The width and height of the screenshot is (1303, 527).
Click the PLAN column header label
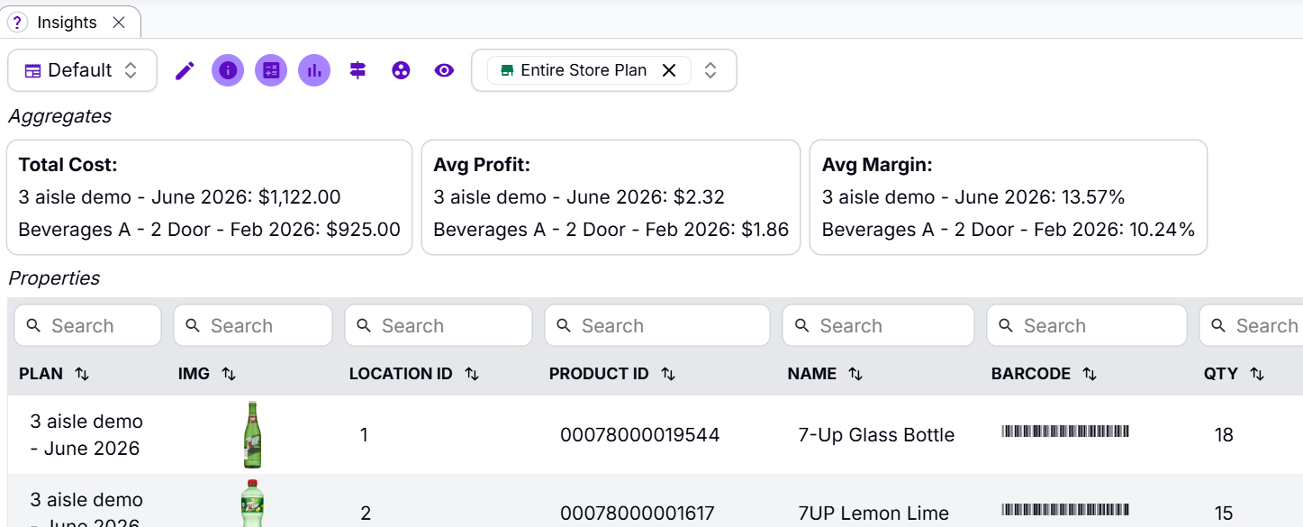[41, 374]
